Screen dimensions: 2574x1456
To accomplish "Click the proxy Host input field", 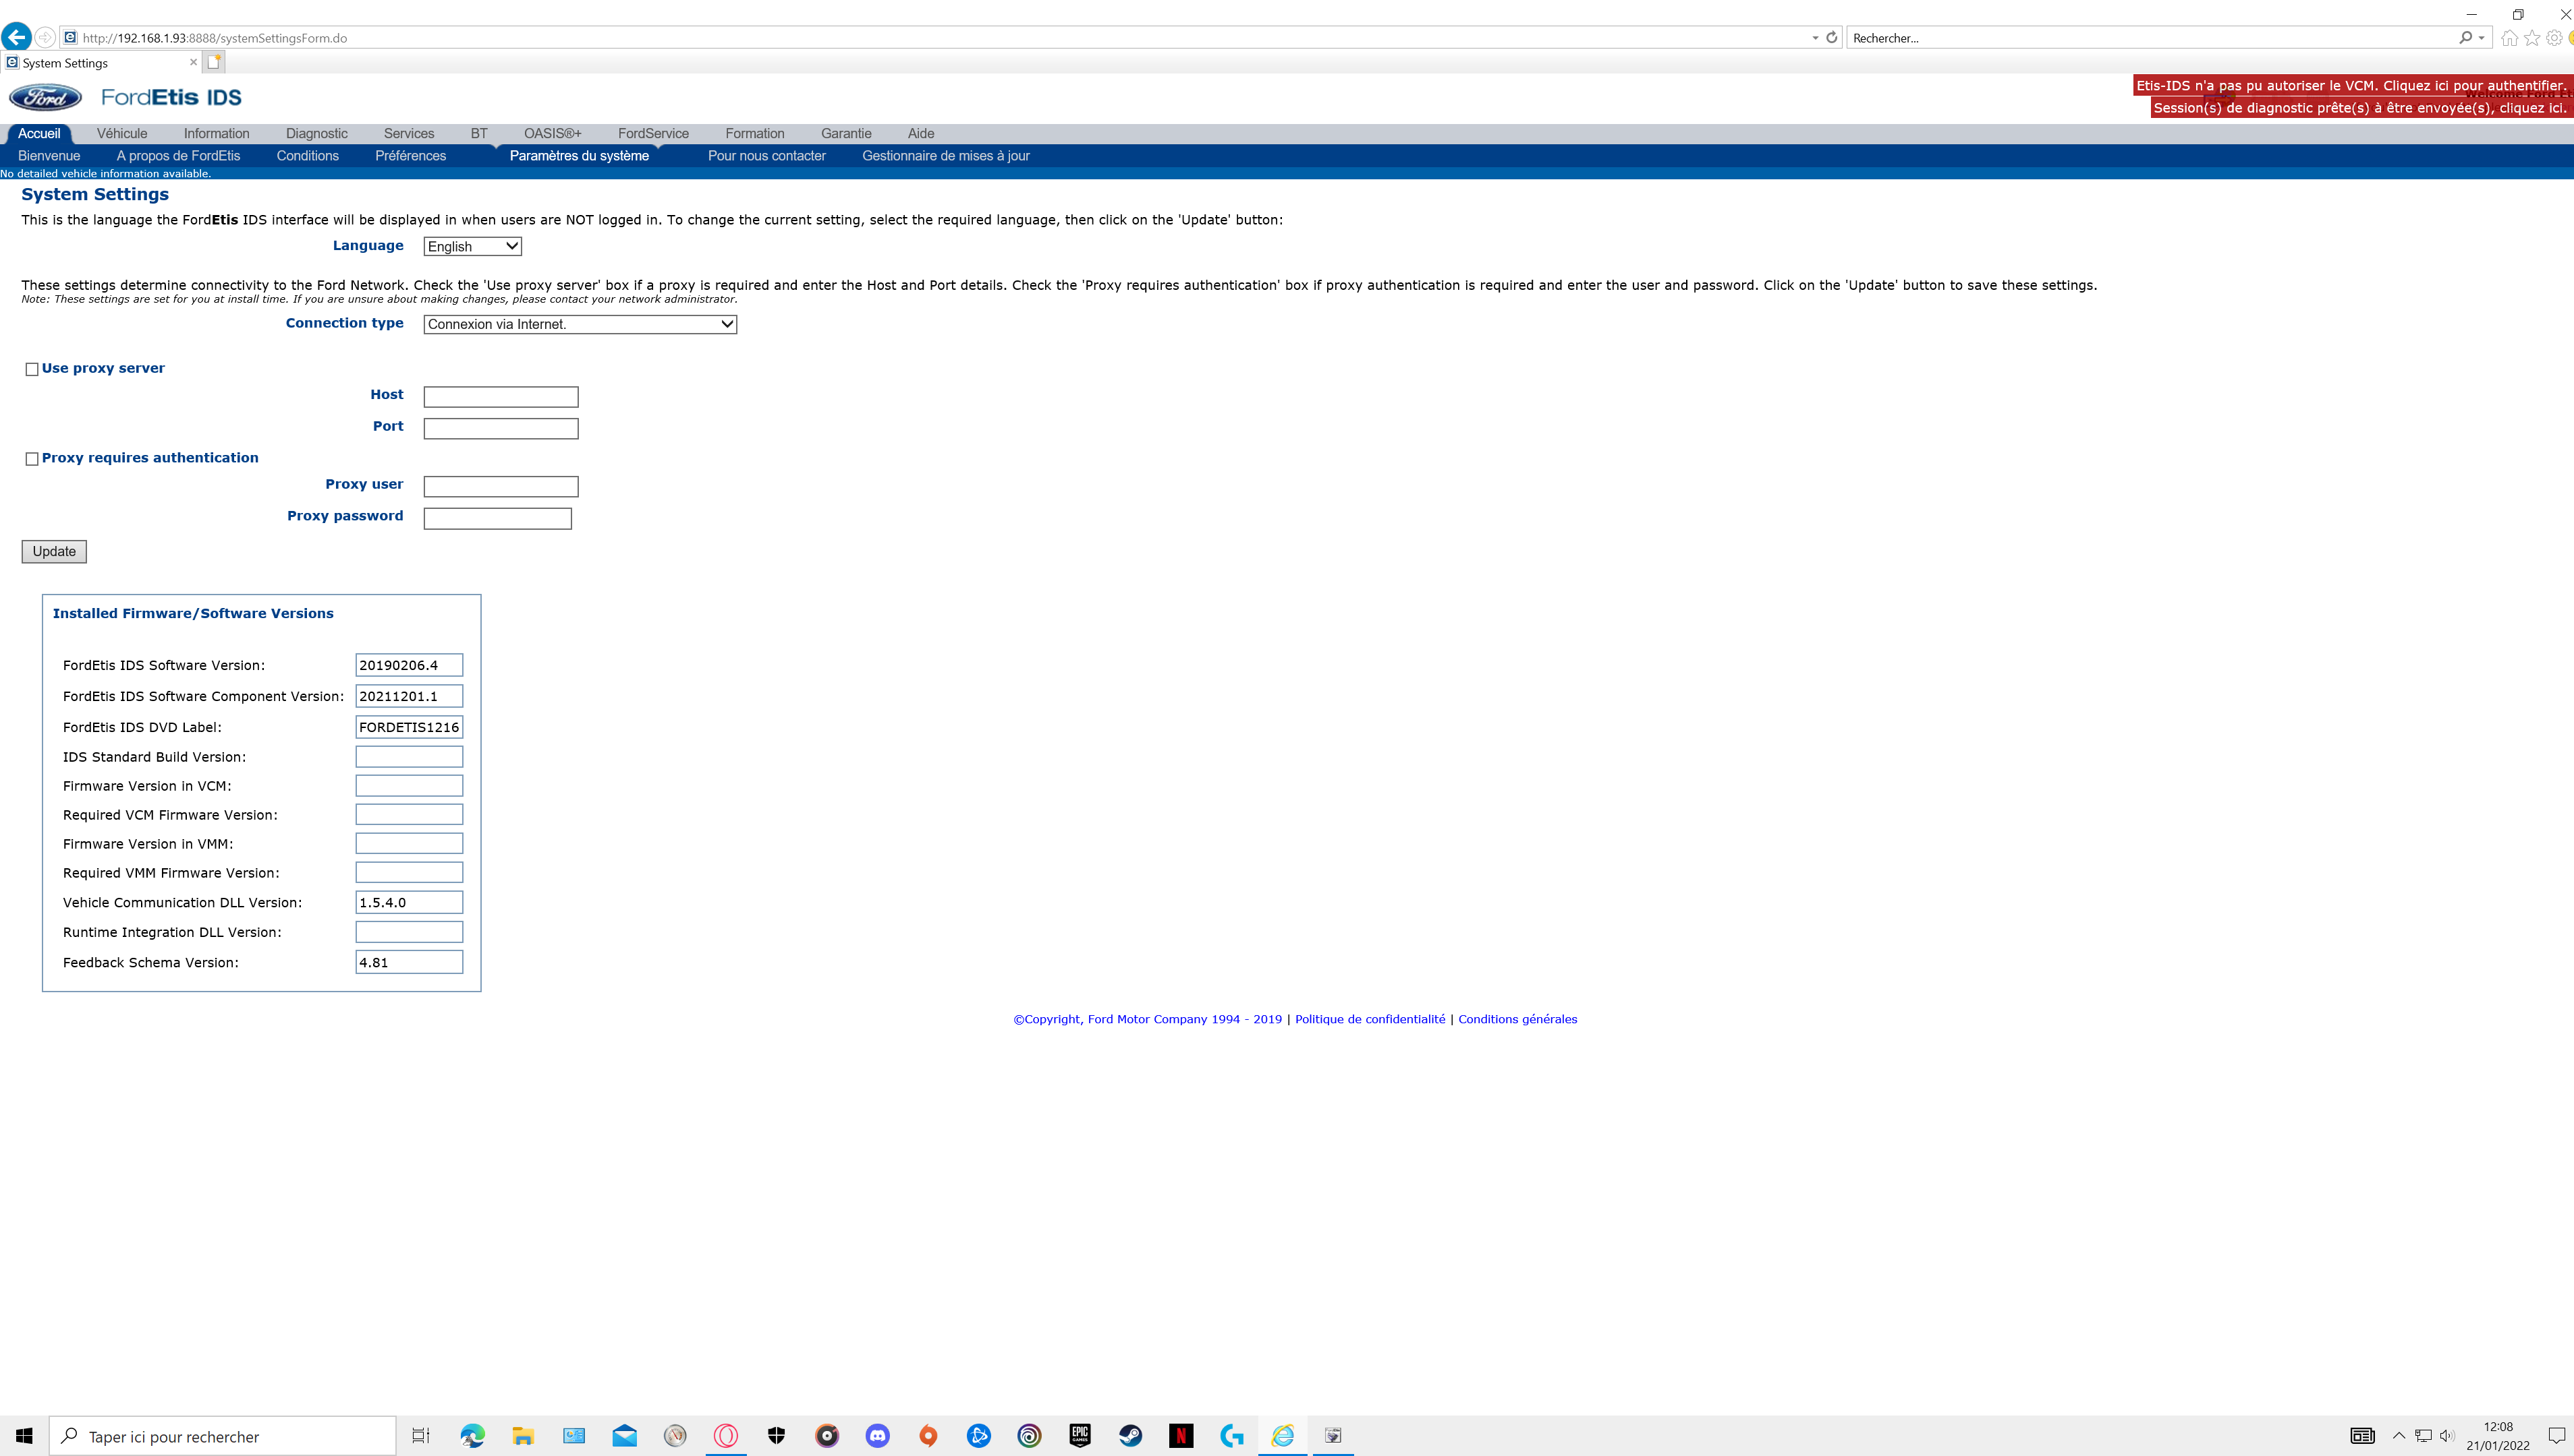I will tap(501, 397).
